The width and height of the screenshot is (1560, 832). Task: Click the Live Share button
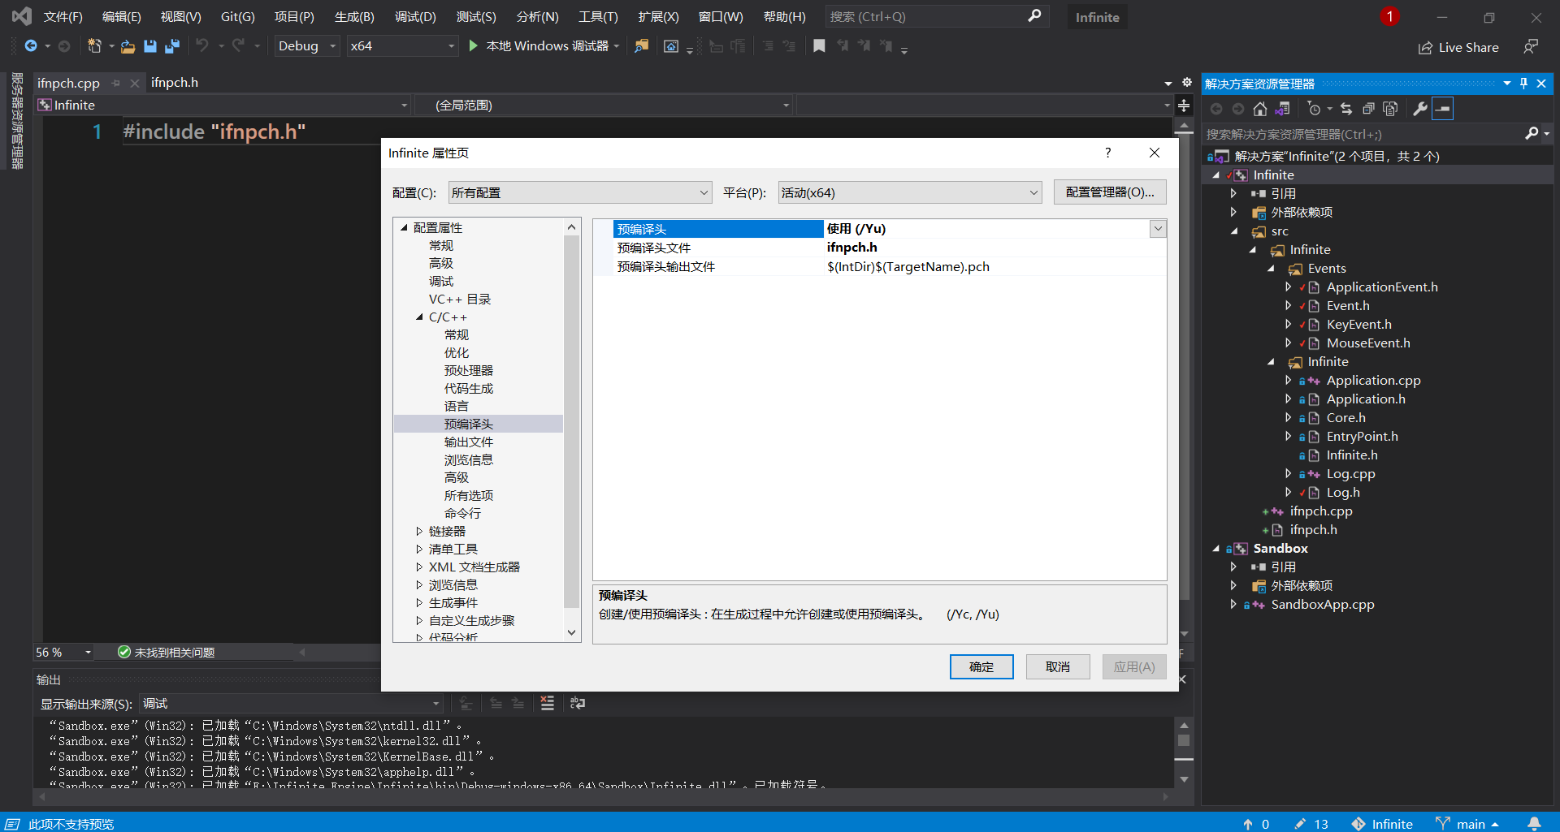[1458, 48]
